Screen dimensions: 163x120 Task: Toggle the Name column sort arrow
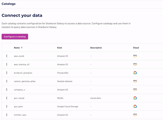click(x=22, y=48)
